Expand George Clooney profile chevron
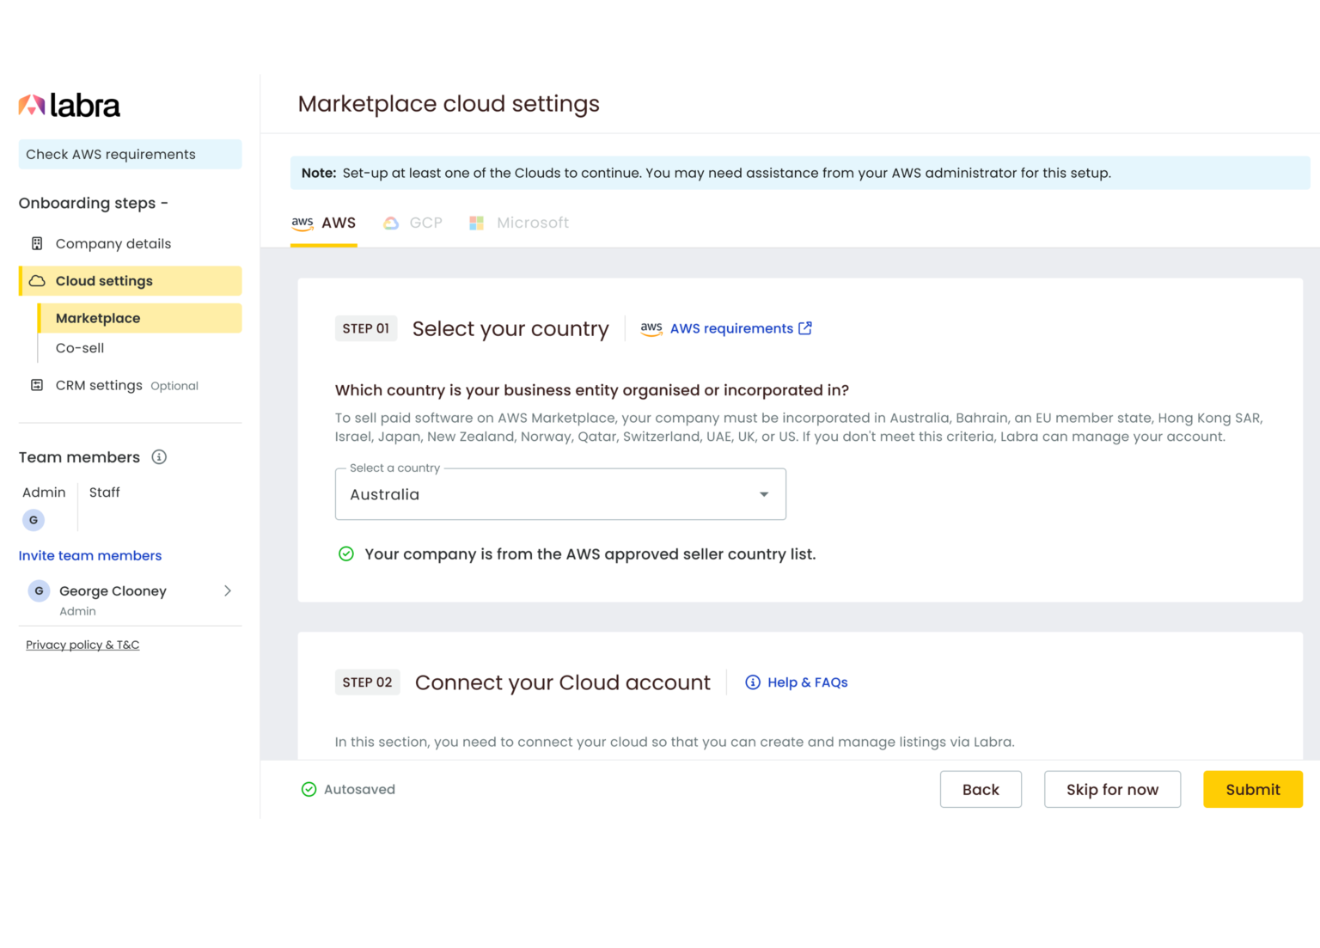Image resolution: width=1320 pixels, height=948 pixels. 228,591
